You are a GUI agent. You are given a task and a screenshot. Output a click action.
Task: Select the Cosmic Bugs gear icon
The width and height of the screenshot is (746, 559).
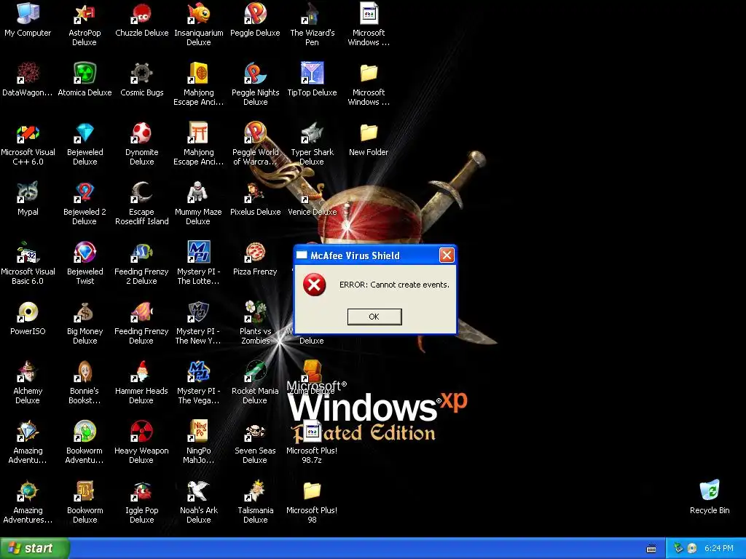coord(141,74)
